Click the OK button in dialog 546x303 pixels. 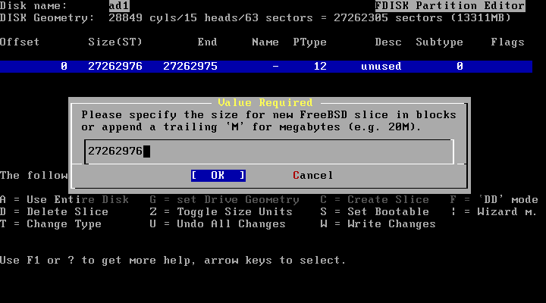[218, 175]
